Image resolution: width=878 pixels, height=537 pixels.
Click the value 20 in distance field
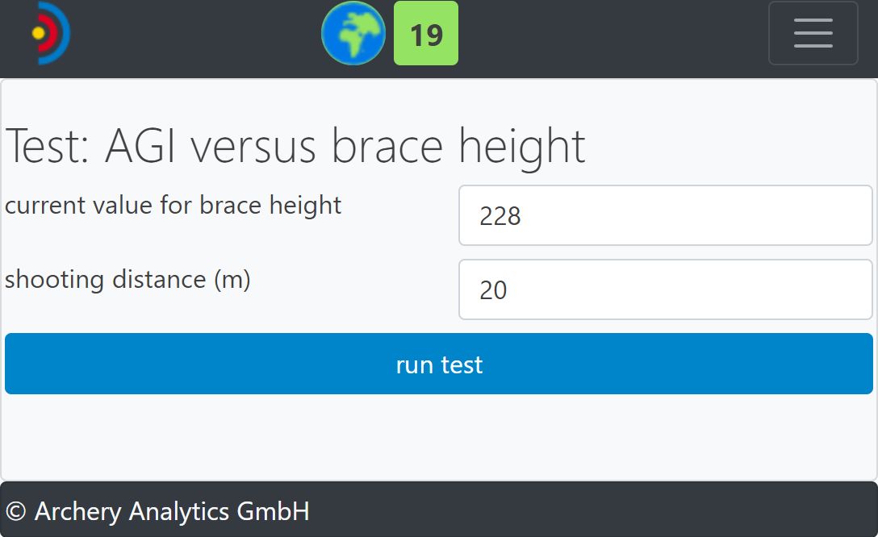[x=493, y=290]
